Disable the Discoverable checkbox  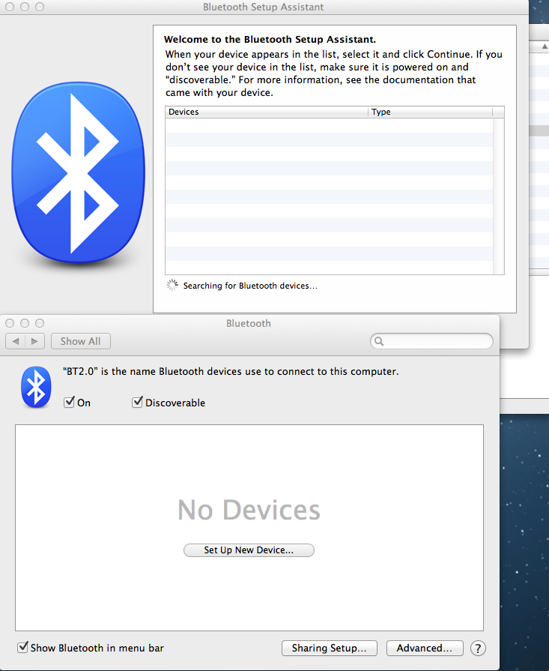point(137,403)
